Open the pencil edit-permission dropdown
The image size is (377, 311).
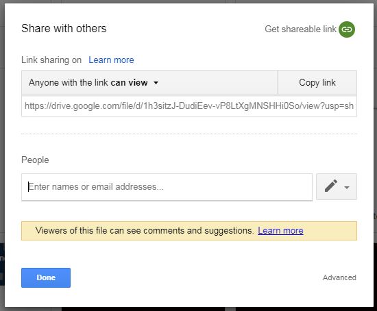pos(337,187)
